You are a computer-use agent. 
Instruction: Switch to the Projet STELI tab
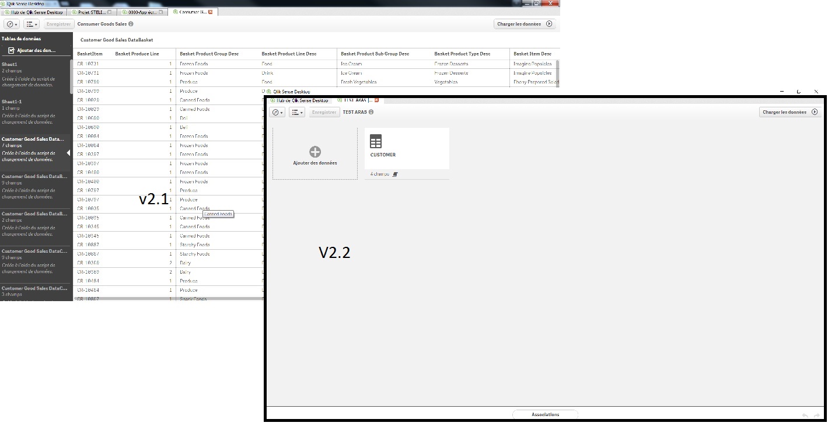pyautogui.click(x=91, y=12)
